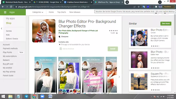The width and height of the screenshot is (176, 99).
Task: Open the Background Changer screenshot
Action: [x=69, y=75]
